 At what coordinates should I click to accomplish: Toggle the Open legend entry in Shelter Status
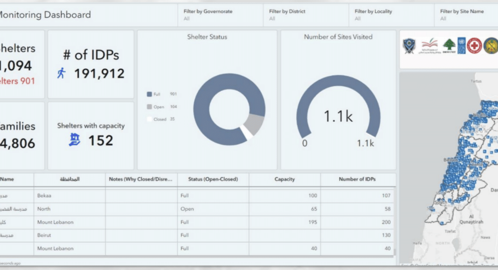(x=159, y=107)
